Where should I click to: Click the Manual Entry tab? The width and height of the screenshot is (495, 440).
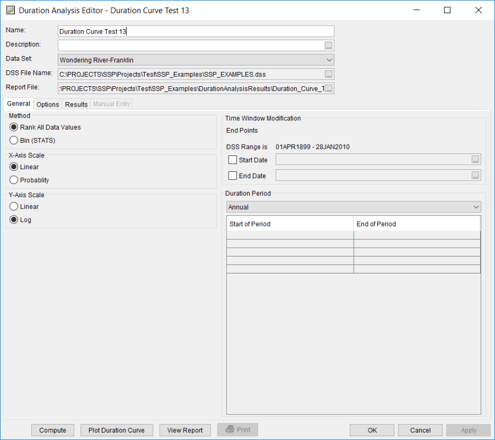tap(112, 104)
